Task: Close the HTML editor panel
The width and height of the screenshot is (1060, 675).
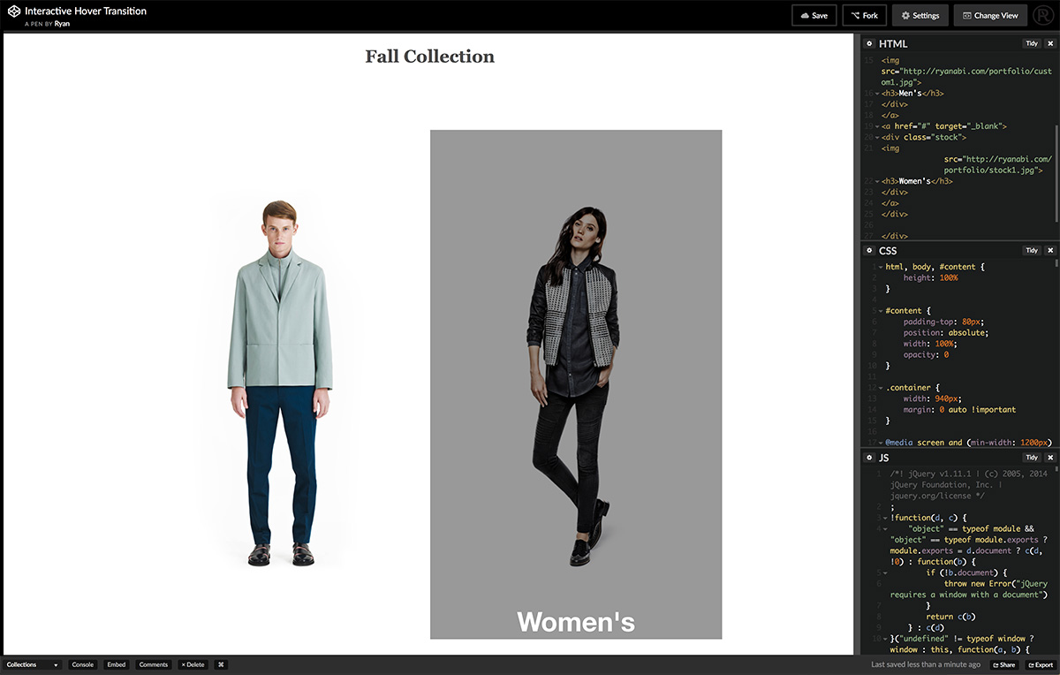Action: (x=1050, y=43)
